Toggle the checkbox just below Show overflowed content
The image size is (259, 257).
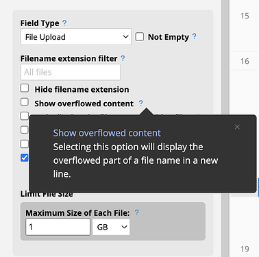(25, 116)
